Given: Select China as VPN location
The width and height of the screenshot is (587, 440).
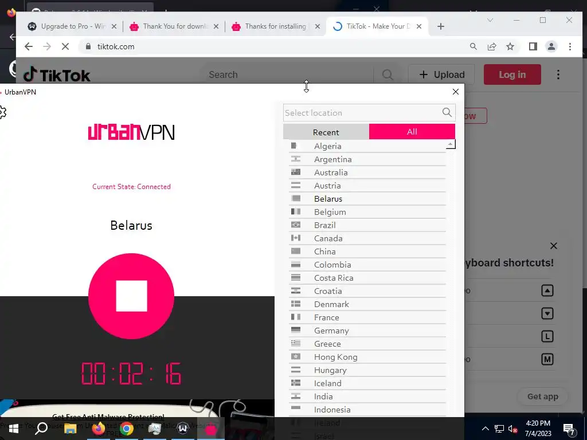Looking at the screenshot, I should pos(367,252).
